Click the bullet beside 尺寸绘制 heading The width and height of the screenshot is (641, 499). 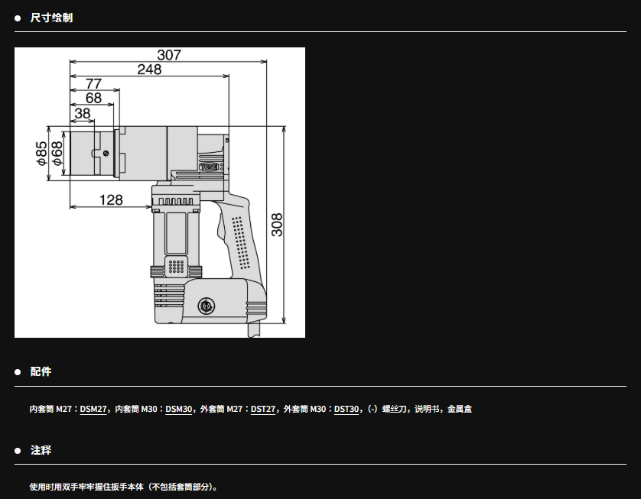(18, 18)
